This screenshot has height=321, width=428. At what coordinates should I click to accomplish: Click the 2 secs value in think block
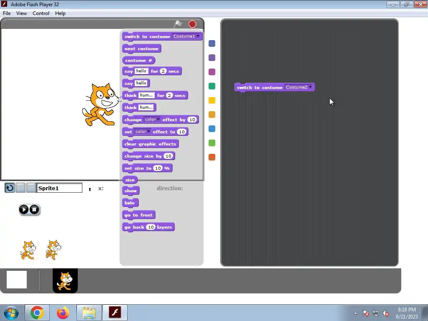tap(169, 95)
